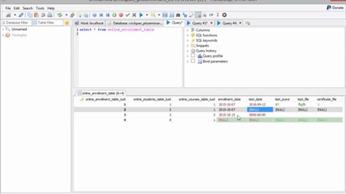Screen dimensions: 346x194
Task: Click the highlighted toolbar icon before stop
Action: pos(198,15)
